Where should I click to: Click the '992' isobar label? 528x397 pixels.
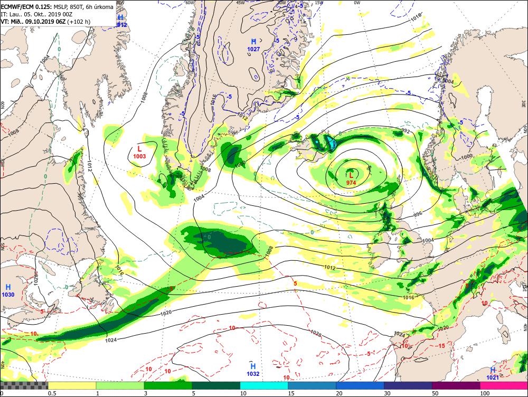click(406, 131)
